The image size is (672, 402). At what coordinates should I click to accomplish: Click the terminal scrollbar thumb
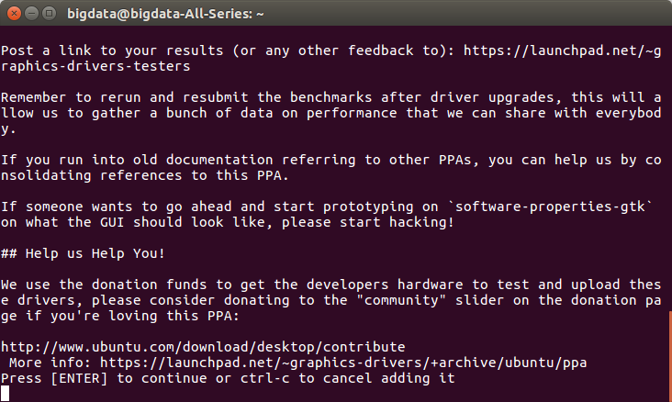coord(668,356)
